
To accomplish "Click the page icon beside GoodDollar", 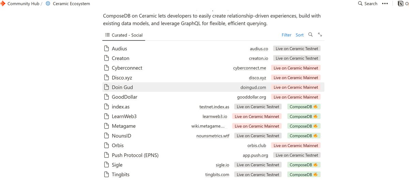I will (x=106, y=97).
